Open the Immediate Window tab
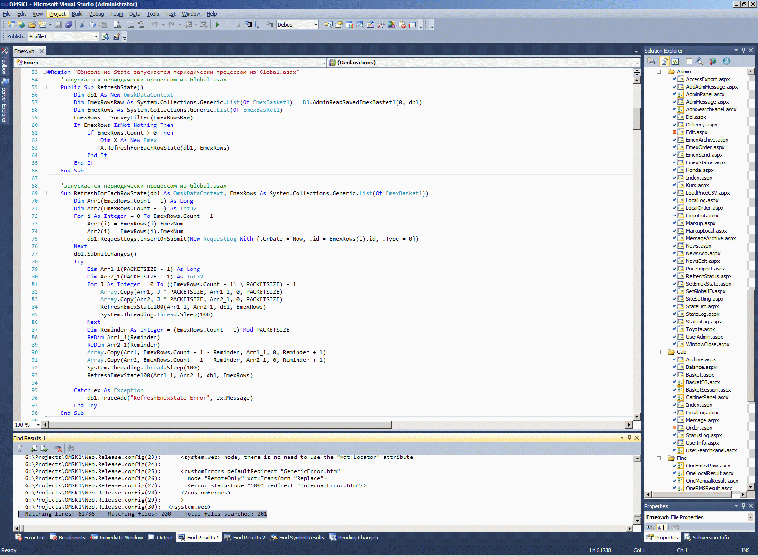The image size is (758, 557). (117, 538)
